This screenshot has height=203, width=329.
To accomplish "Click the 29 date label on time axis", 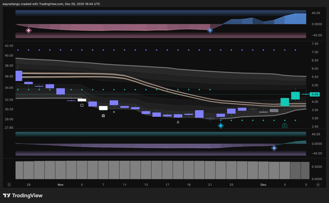I will (29, 185).
